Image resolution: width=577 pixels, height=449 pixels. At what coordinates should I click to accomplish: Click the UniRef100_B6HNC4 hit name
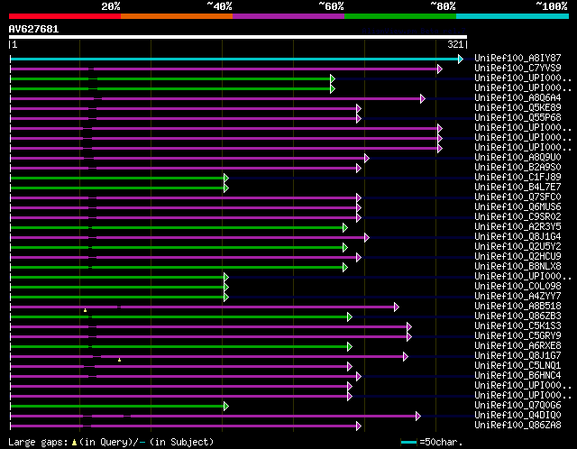[517, 376]
